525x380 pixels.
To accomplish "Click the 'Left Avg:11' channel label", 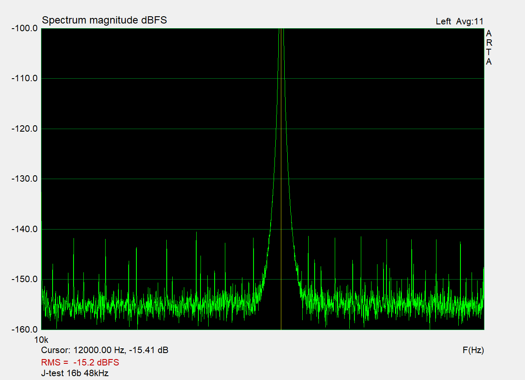I will pos(460,21).
